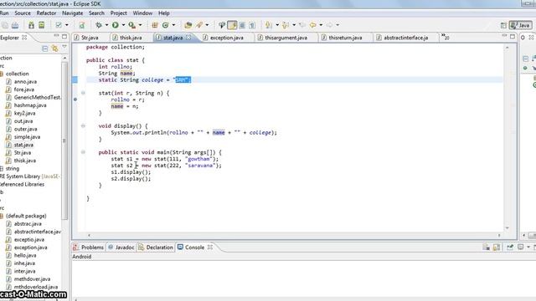Click the console Scroll Lock icon
The image size is (536, 301).
497,247
